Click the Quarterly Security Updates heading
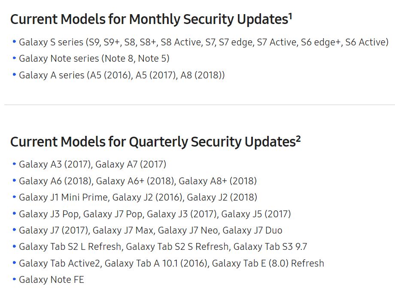Viewport: 395px width, 297px height. [155, 142]
